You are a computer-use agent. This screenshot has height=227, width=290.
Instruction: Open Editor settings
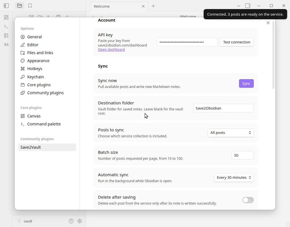(47, 45)
